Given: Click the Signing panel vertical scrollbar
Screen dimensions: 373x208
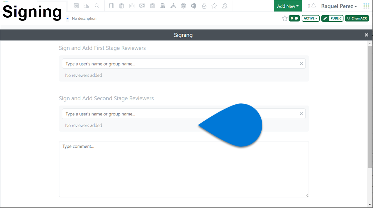Looking at the screenshot, I should coord(370,107).
